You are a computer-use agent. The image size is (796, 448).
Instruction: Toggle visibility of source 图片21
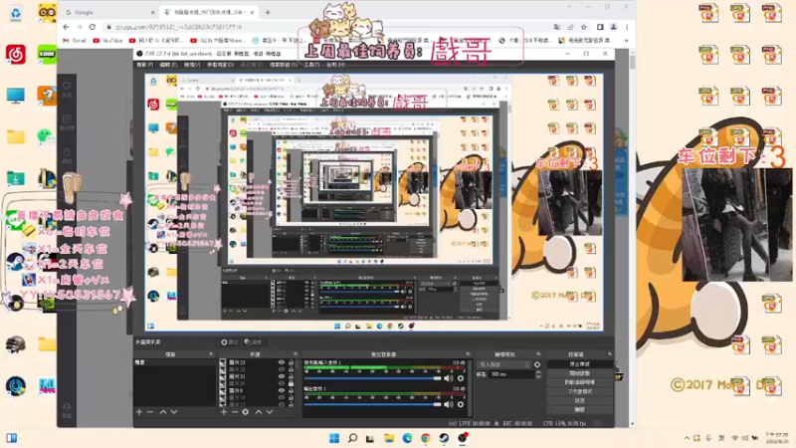point(282,377)
